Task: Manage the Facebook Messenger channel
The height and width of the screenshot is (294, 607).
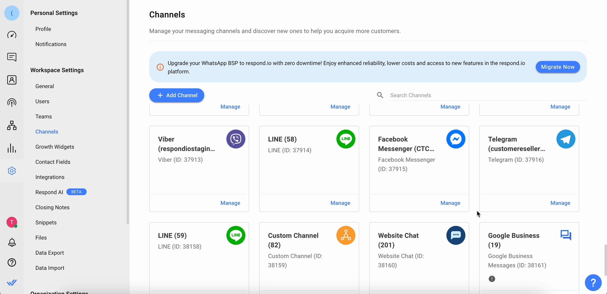Action: [450, 203]
